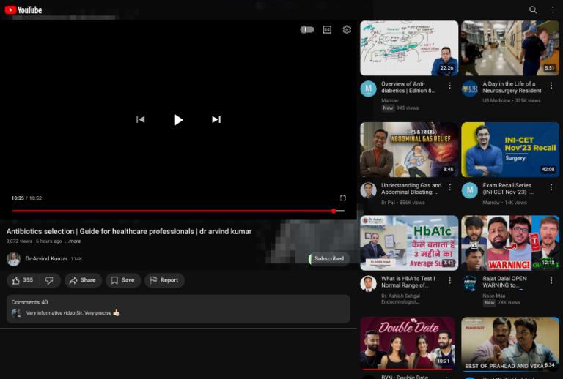
Task: Open player settings gear icon
Action: (x=347, y=30)
